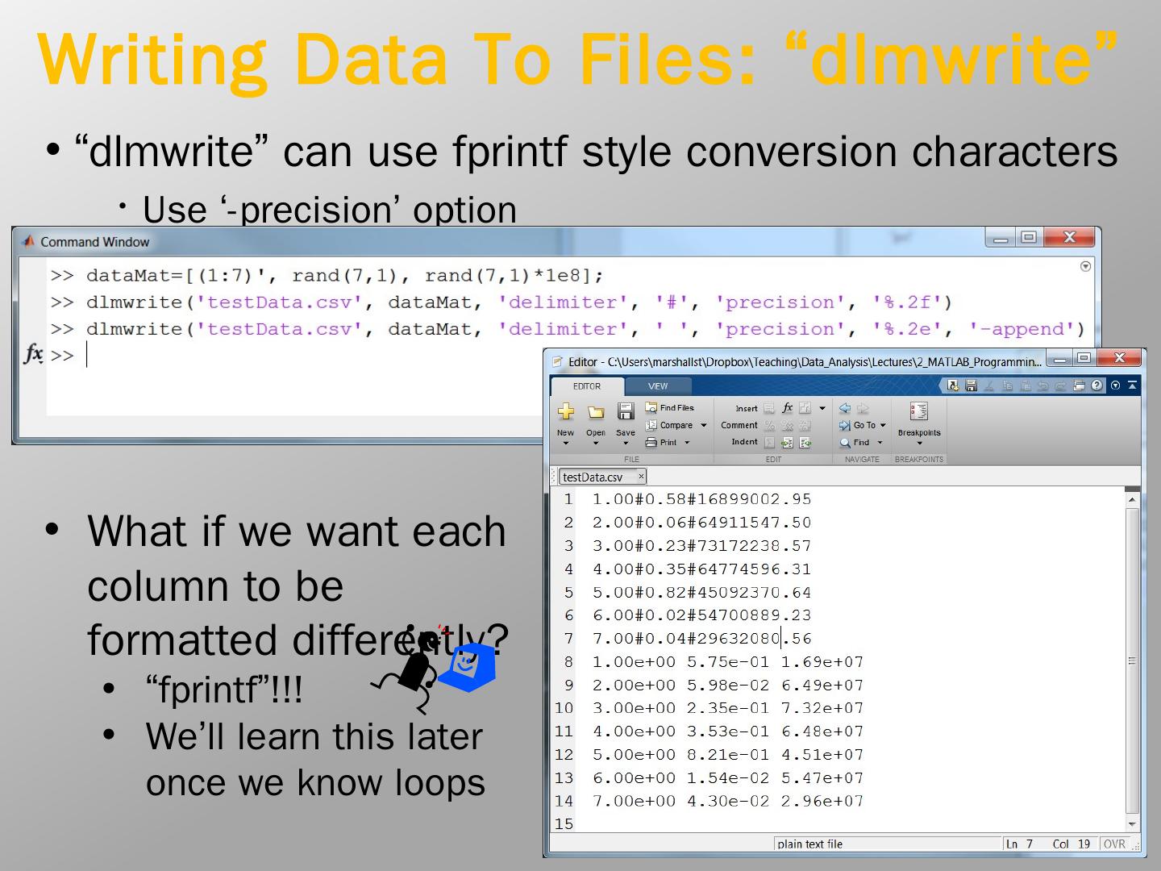Viewport: 1161px width, 871px height.
Task: Select the testData.csv document tab
Action: click(x=593, y=477)
